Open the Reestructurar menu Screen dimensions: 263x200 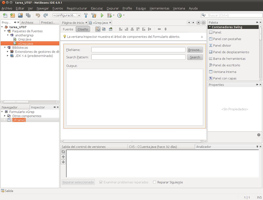[x=77, y=8]
